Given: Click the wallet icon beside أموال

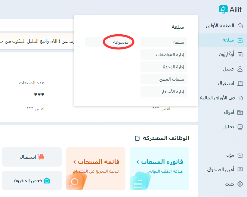Looking at the screenshot, I should pos(240,112).
